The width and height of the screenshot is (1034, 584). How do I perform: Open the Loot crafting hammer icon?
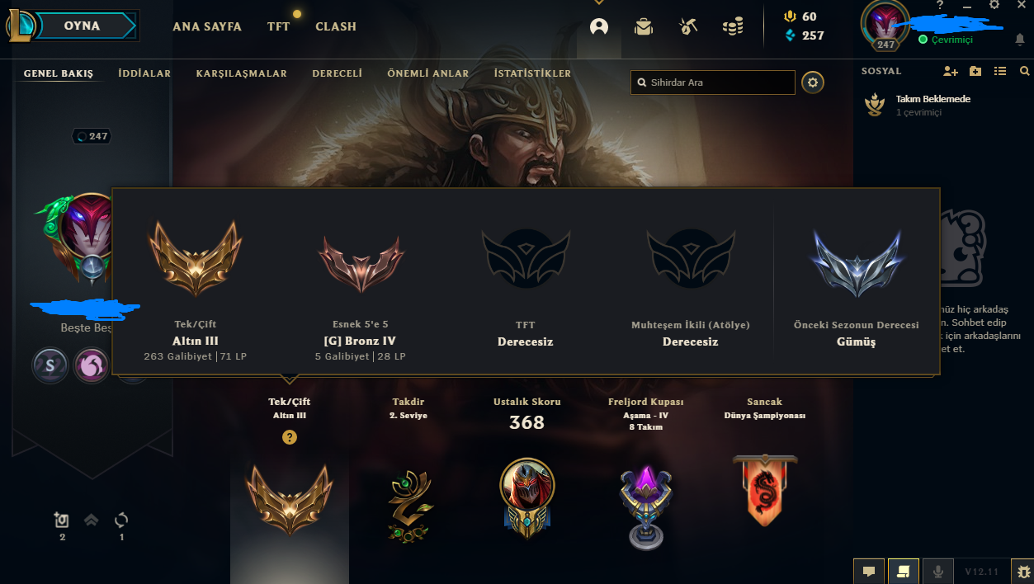[688, 26]
